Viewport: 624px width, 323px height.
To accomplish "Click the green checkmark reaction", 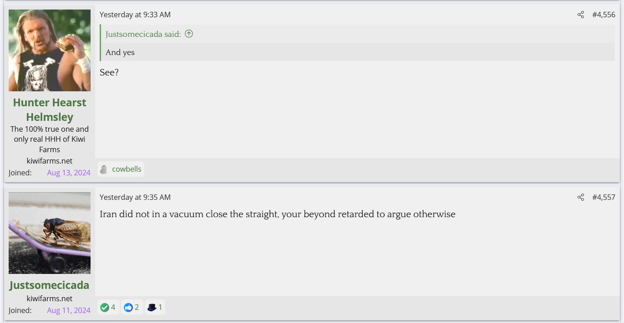I will (x=105, y=308).
